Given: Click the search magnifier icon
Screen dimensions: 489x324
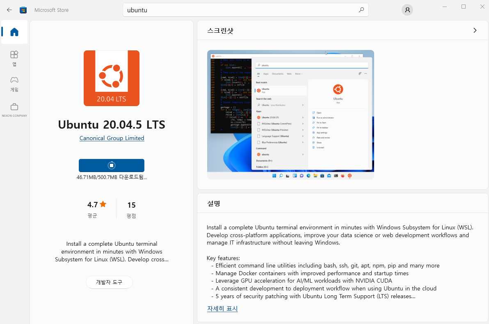Looking at the screenshot, I should [361, 10].
